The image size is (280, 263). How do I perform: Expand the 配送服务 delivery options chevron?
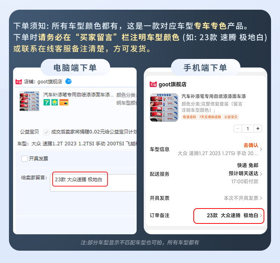tap(261, 174)
